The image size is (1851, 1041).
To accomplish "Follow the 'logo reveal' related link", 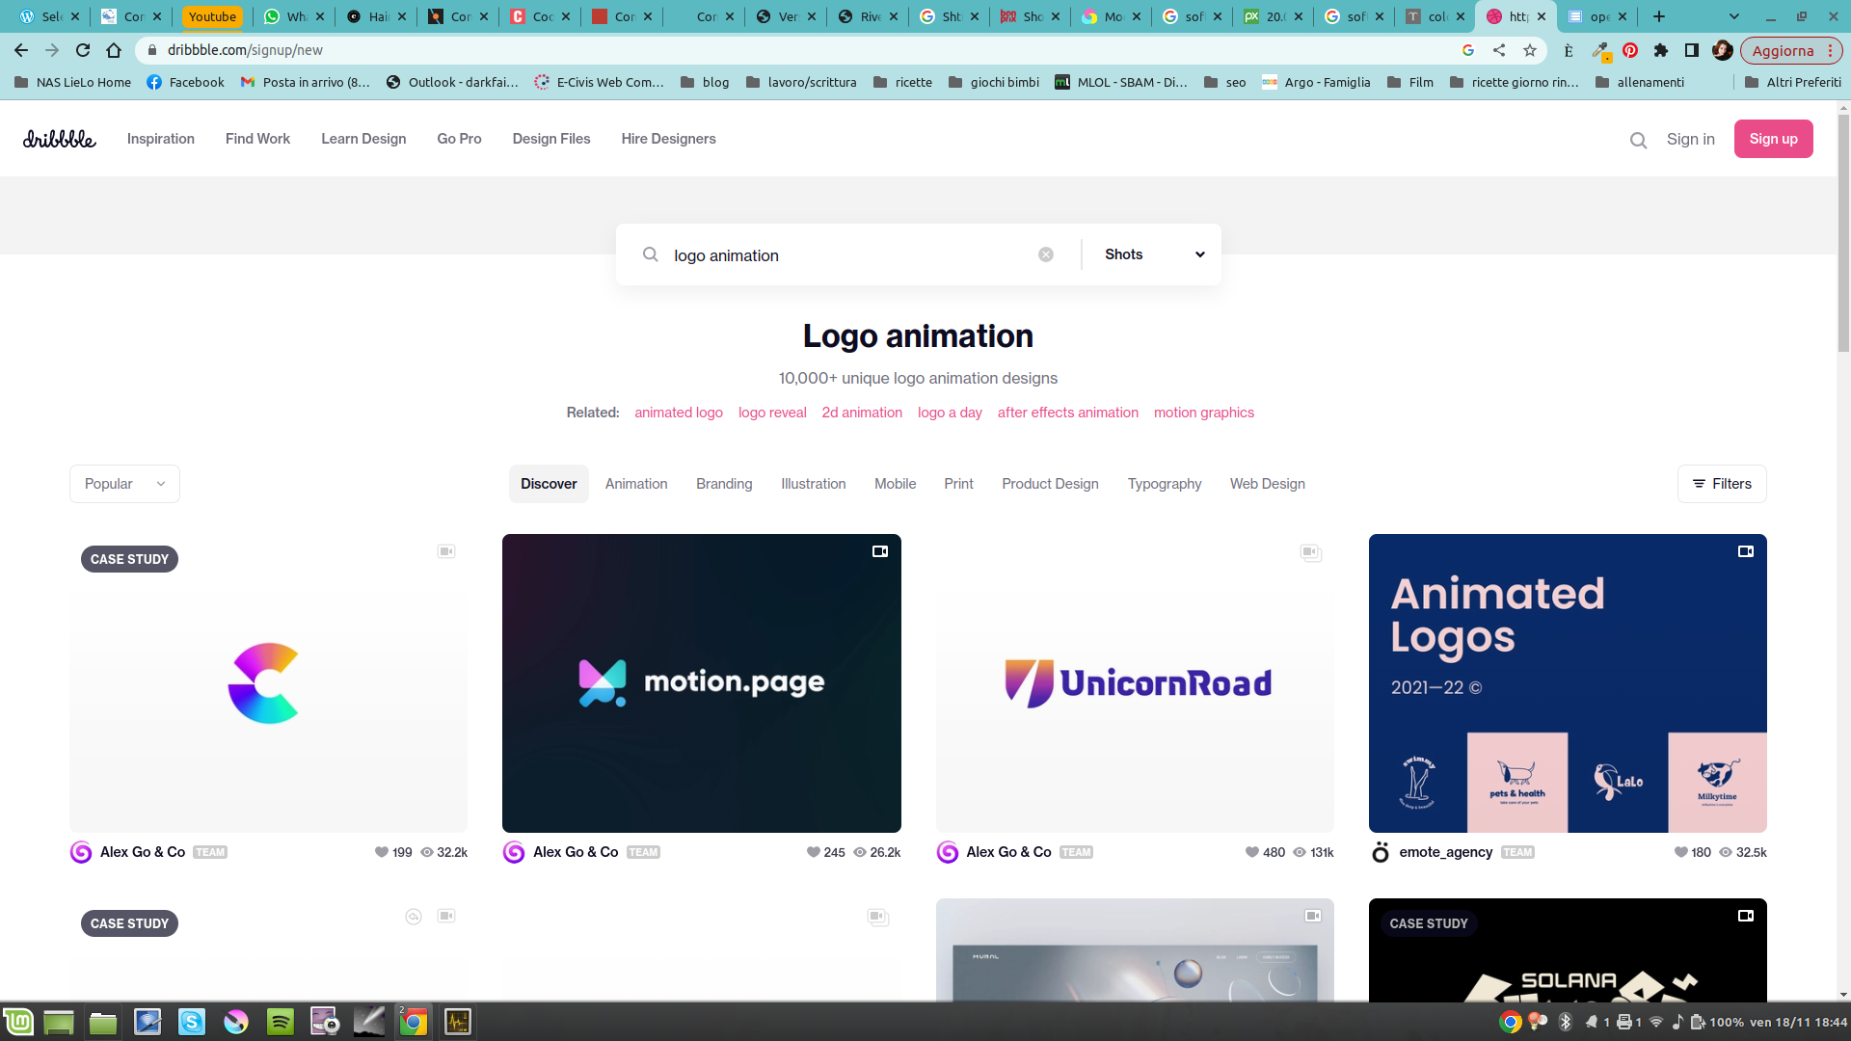I will click(x=772, y=413).
